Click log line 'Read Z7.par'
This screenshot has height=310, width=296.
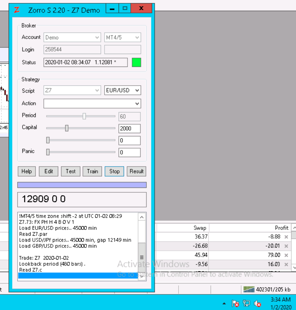[x=33, y=234]
